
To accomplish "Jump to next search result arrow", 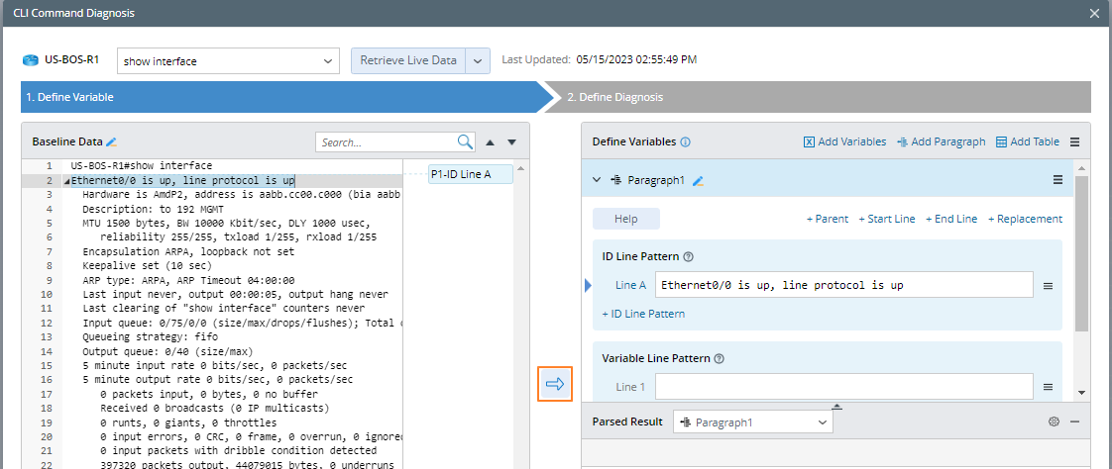I will [512, 142].
